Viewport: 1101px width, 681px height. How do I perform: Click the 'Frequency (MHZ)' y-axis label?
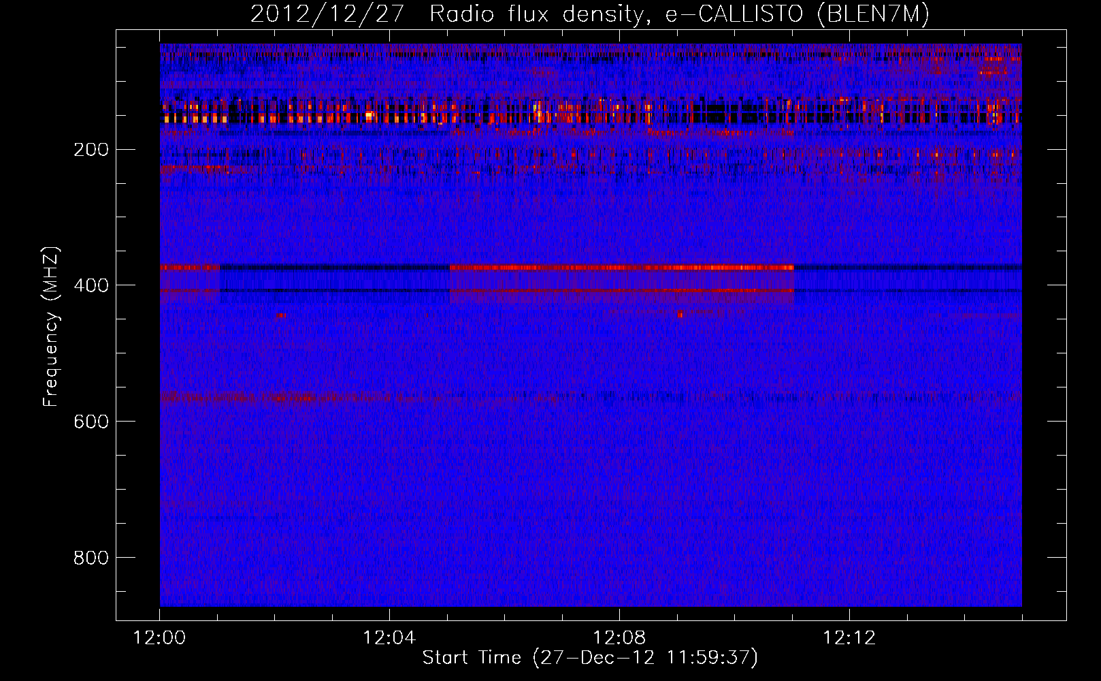pos(51,326)
